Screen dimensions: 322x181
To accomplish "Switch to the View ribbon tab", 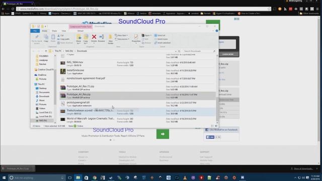I will [64, 31].
